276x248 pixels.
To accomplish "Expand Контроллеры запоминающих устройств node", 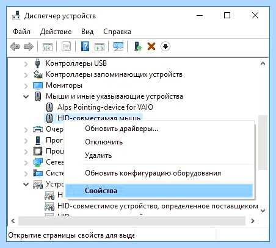I will [26, 75].
